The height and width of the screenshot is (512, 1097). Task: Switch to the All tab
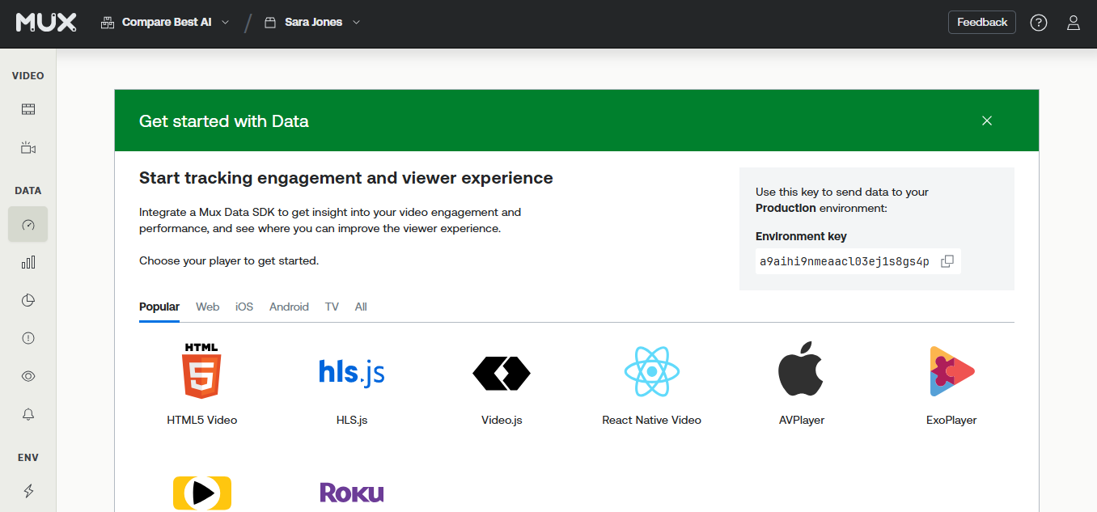pos(361,307)
